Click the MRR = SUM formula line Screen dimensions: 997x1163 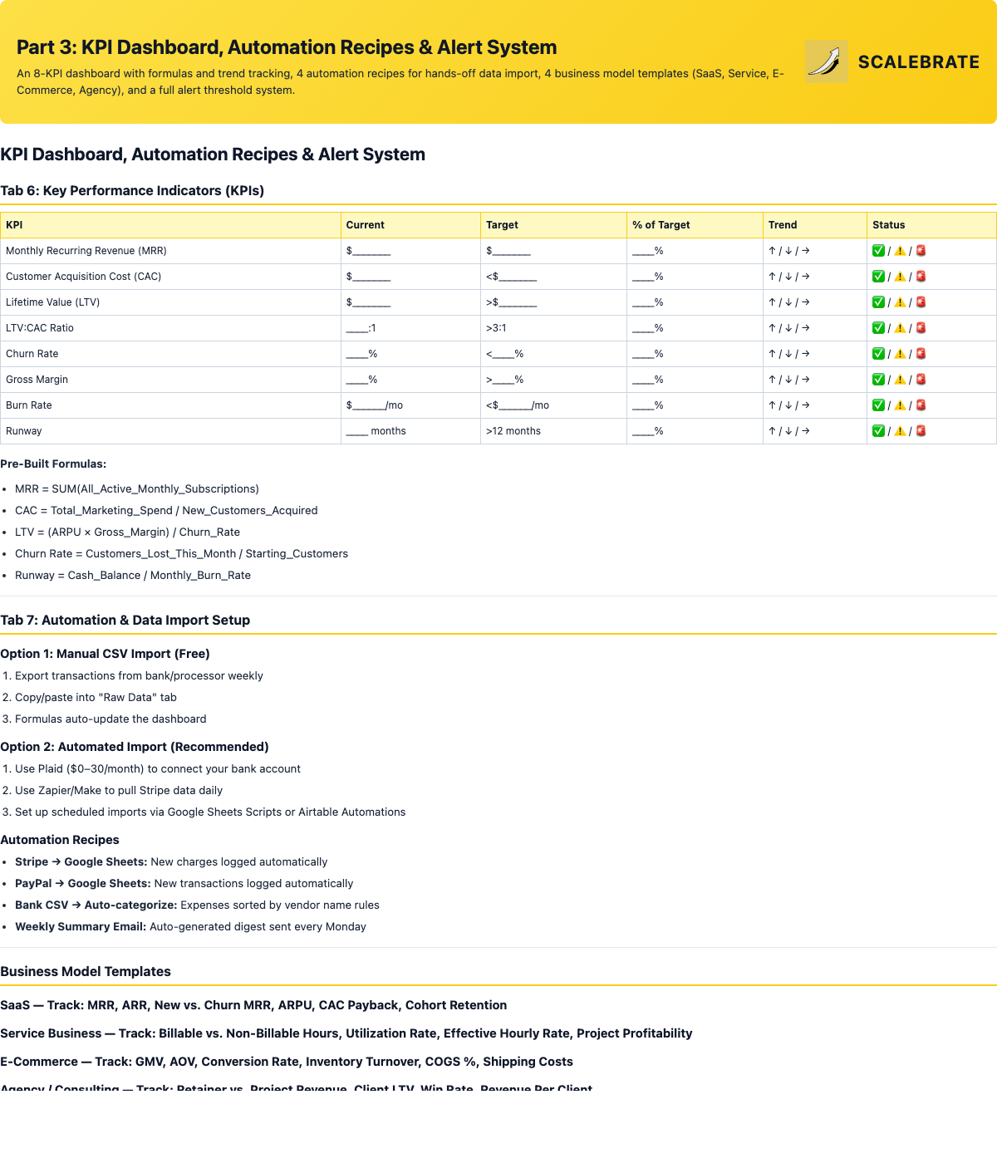click(x=137, y=489)
